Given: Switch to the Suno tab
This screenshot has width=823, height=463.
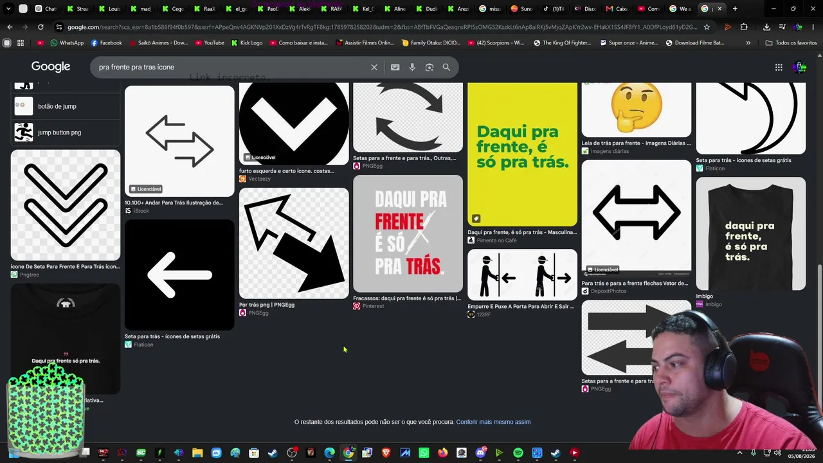Looking at the screenshot, I should pyautogui.click(x=521, y=9).
